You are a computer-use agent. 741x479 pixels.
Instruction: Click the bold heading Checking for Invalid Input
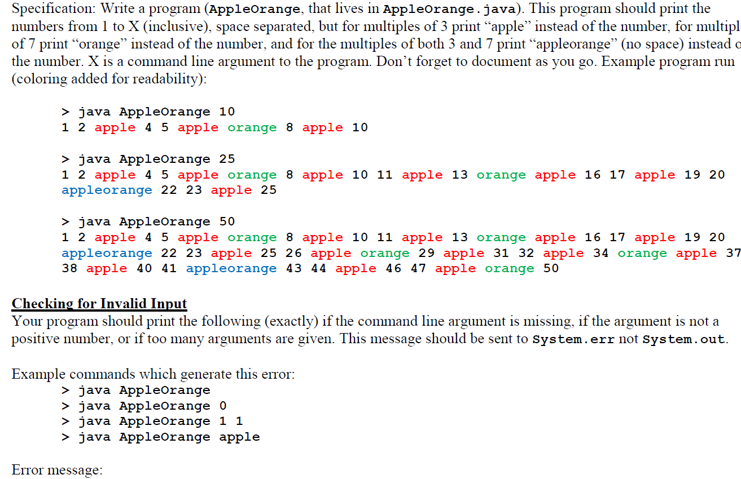click(99, 304)
